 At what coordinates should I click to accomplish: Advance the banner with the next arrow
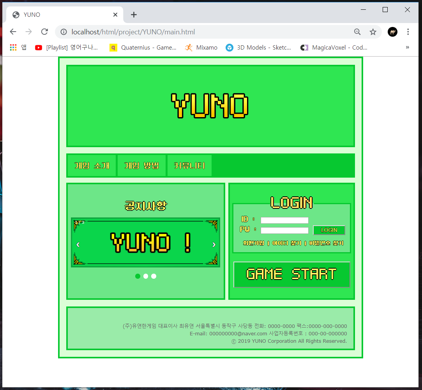(x=214, y=244)
